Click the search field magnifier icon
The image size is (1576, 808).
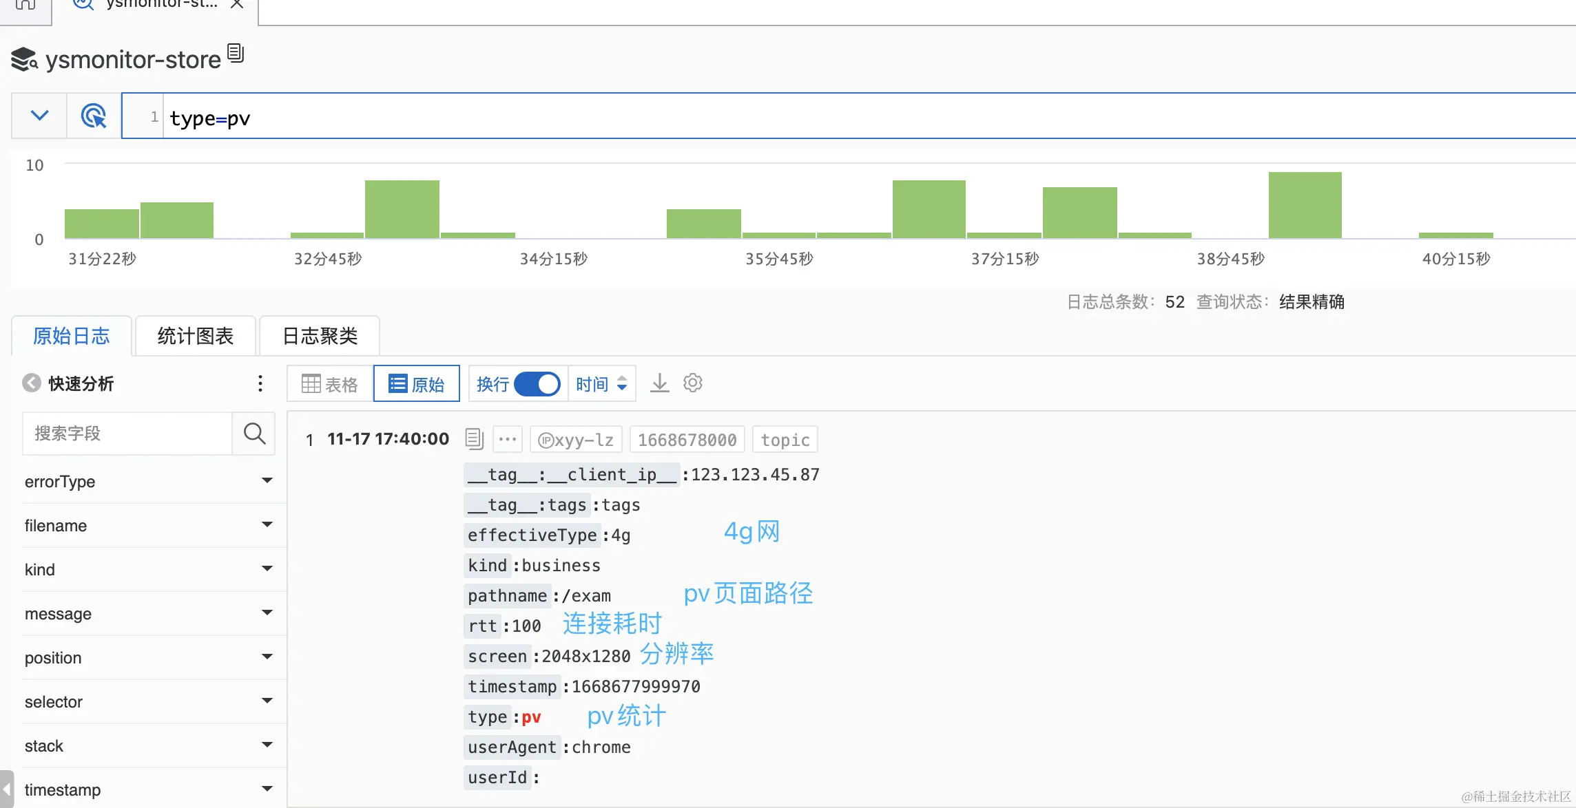(254, 434)
